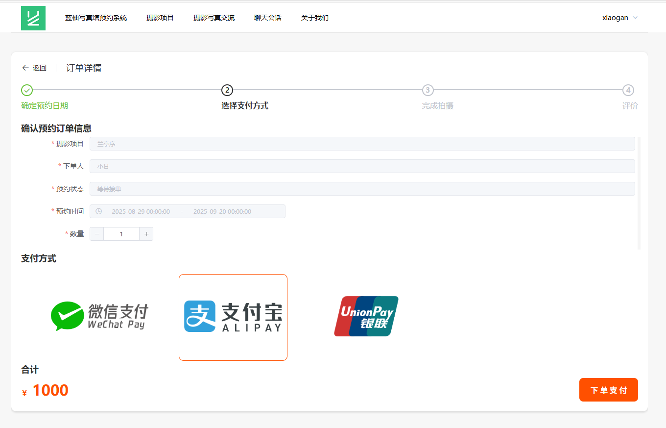Click the step 2 circle icon

point(227,90)
